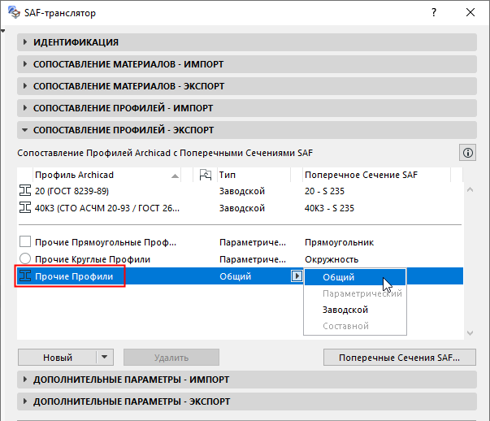Open the type popup arrow in Прочие Профили row
Screen dimensions: 490x421
(297, 276)
